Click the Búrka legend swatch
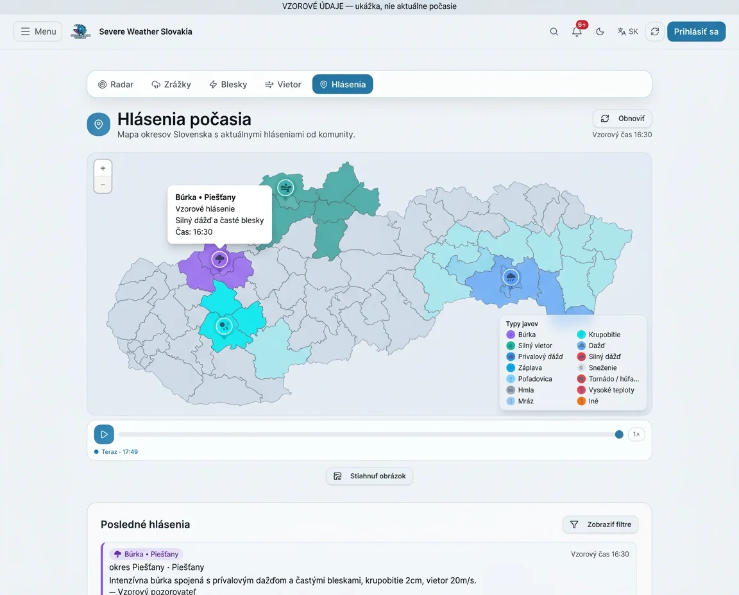The height and width of the screenshot is (595, 739). [511, 335]
